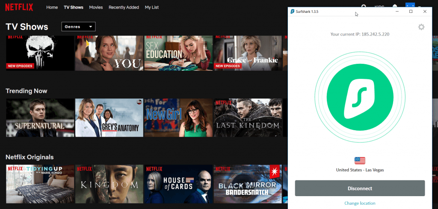Image resolution: width=438 pixels, height=209 pixels.
Task: Open Movies in Netflix navigation
Action: (x=96, y=7)
